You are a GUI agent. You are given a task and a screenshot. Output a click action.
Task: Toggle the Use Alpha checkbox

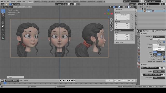point(164,42)
